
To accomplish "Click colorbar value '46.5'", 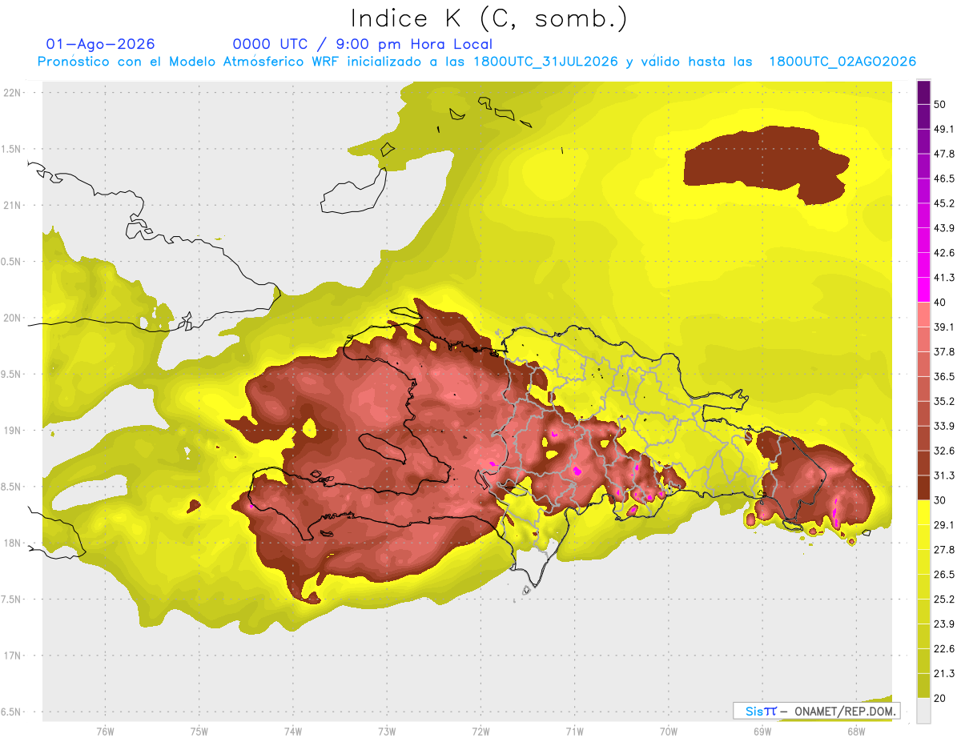I will point(943,178).
